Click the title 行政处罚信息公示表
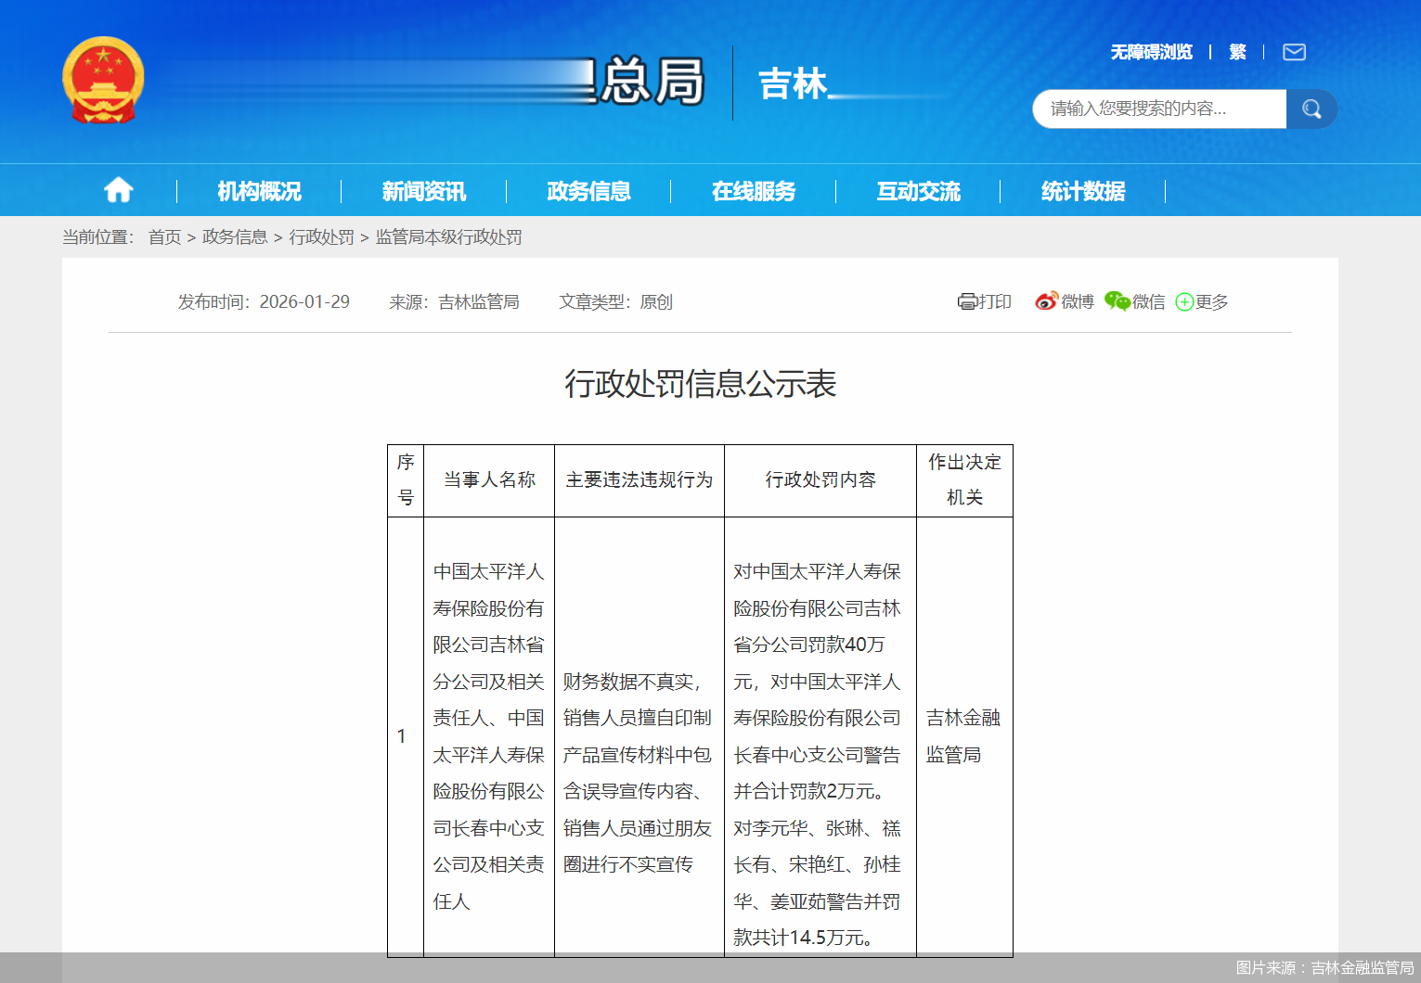This screenshot has width=1421, height=983. (x=701, y=383)
